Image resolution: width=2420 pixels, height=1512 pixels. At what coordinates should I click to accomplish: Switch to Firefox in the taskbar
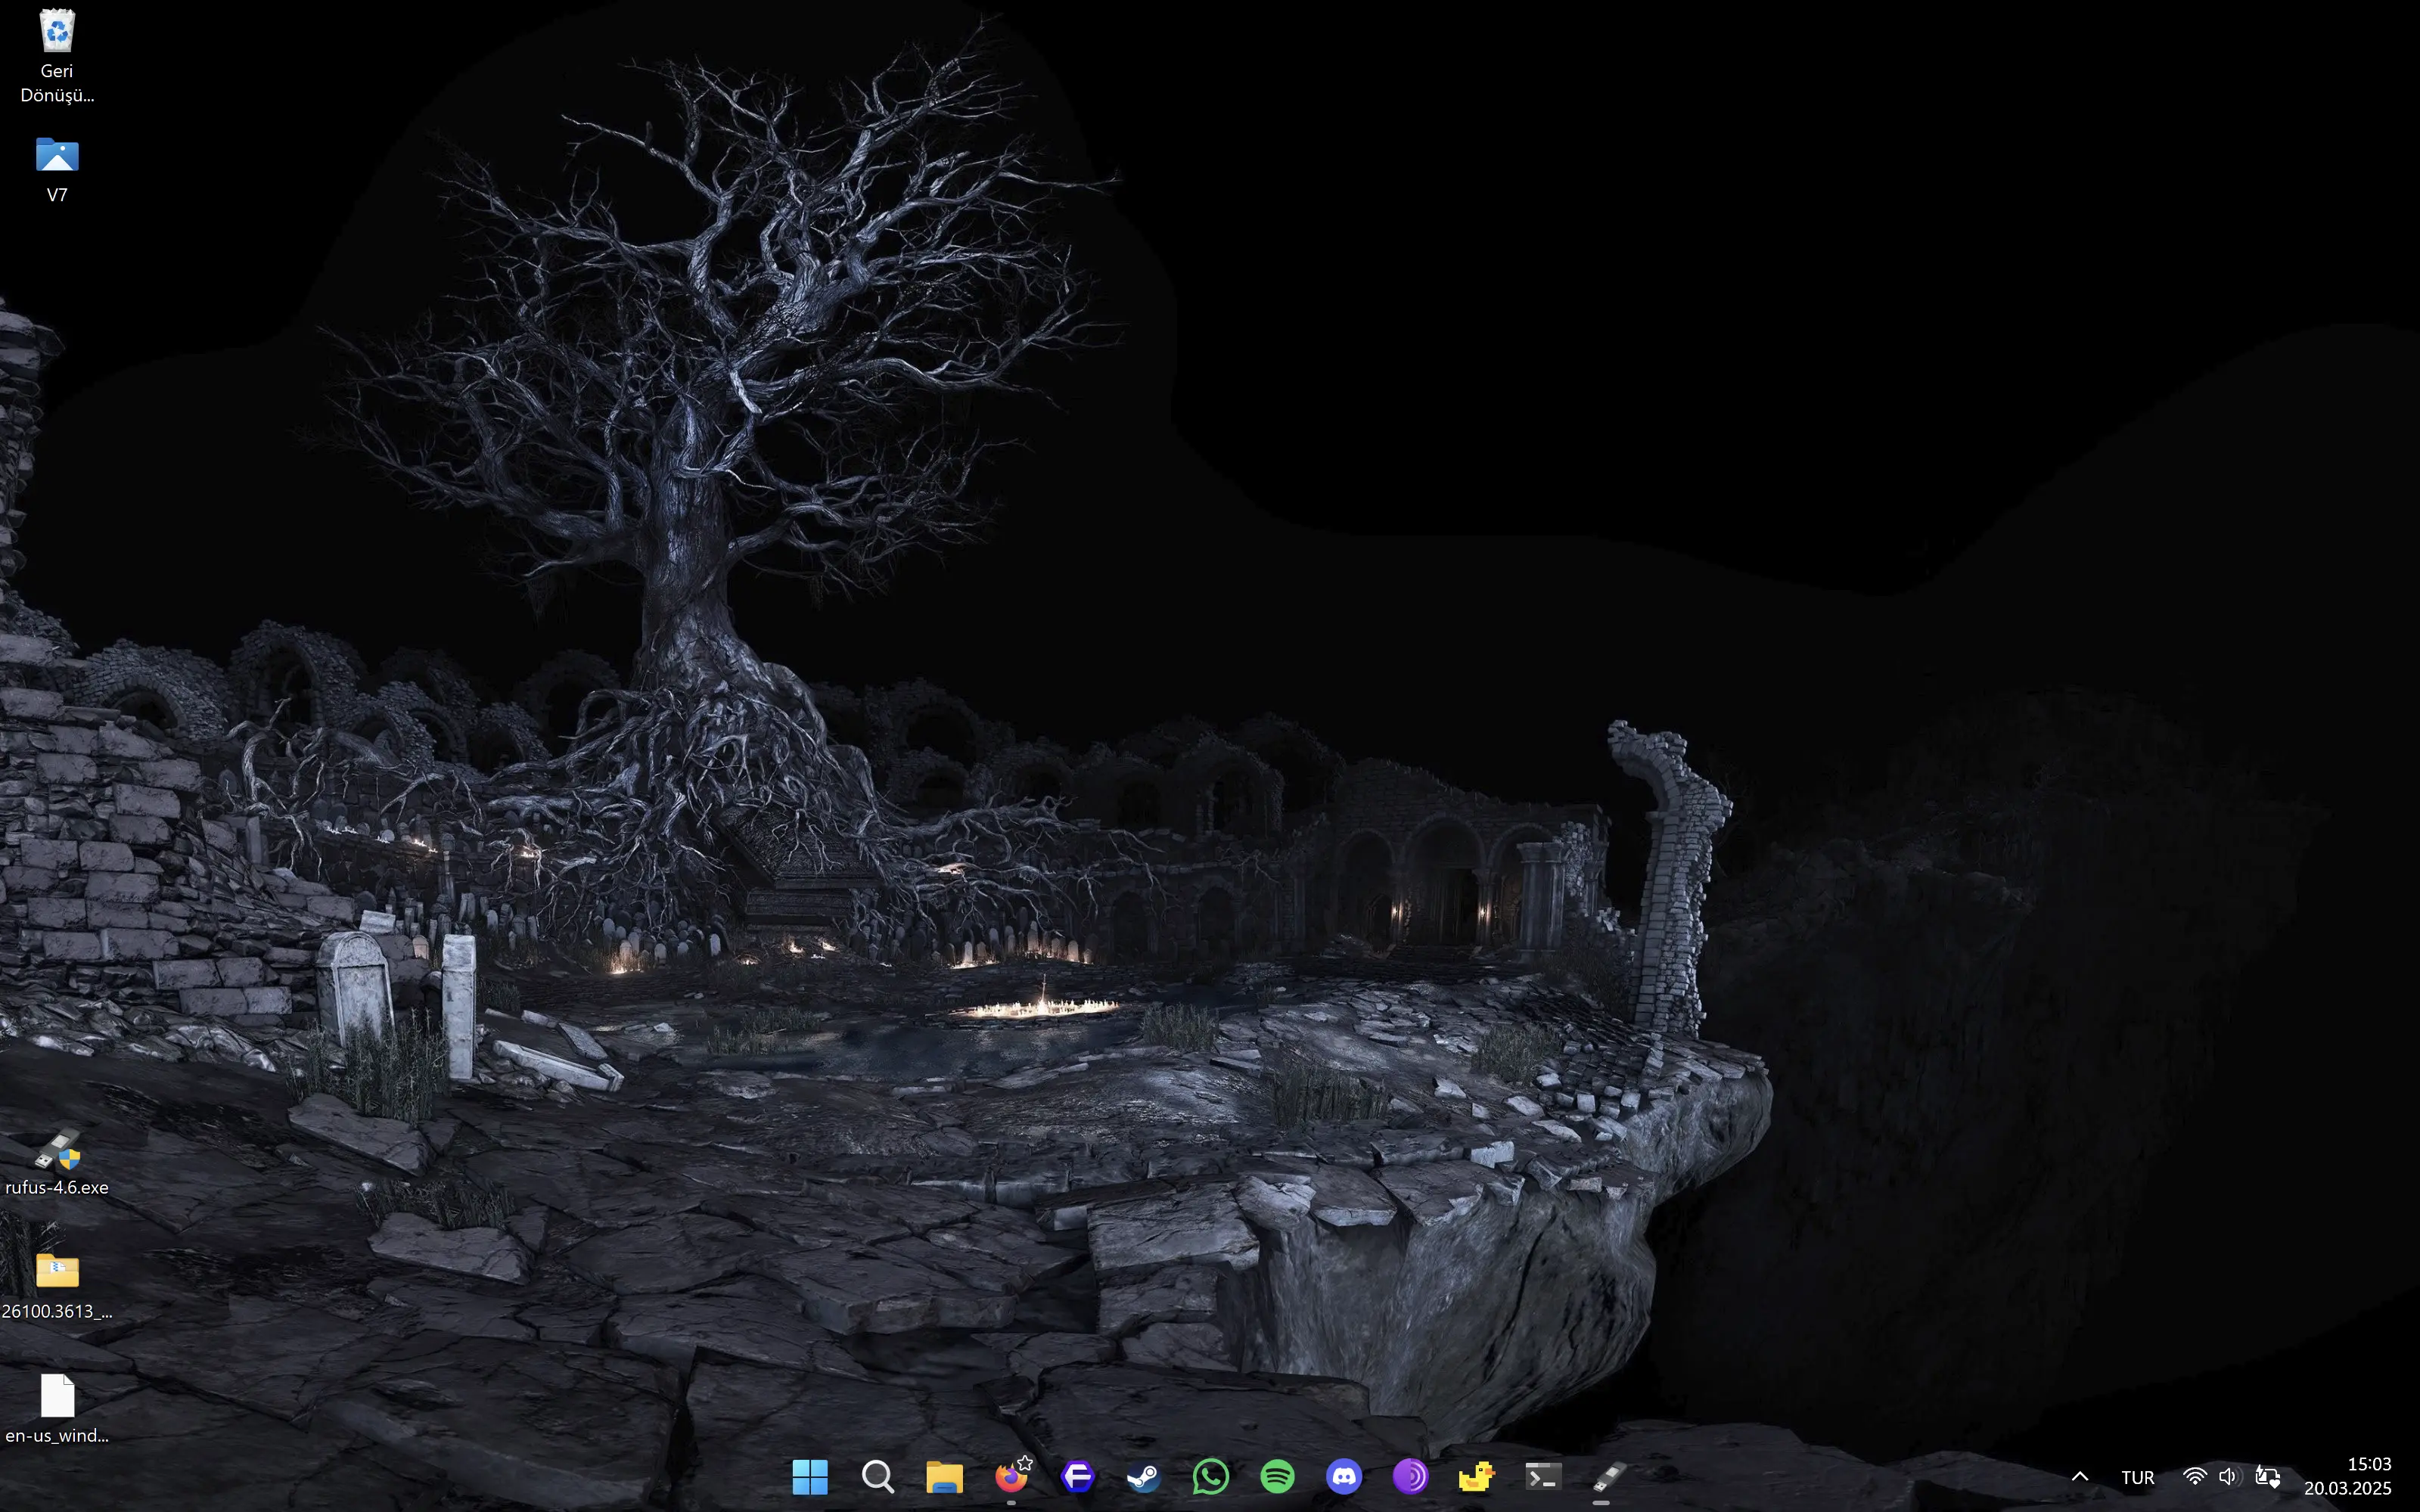pos(1011,1477)
